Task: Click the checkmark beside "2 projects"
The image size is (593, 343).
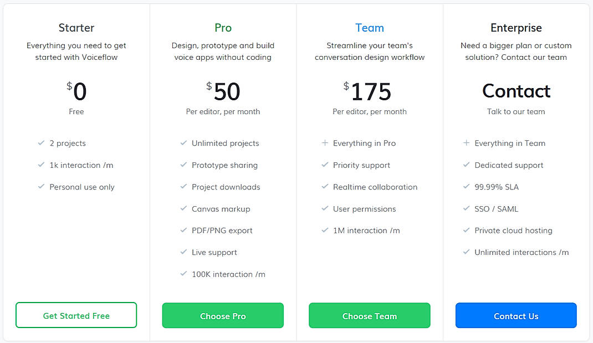Action: point(40,143)
